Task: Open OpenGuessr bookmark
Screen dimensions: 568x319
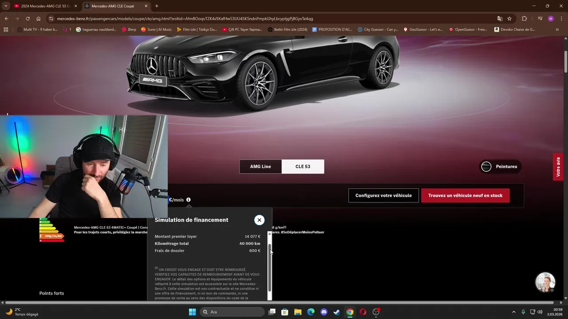Action: (468, 30)
